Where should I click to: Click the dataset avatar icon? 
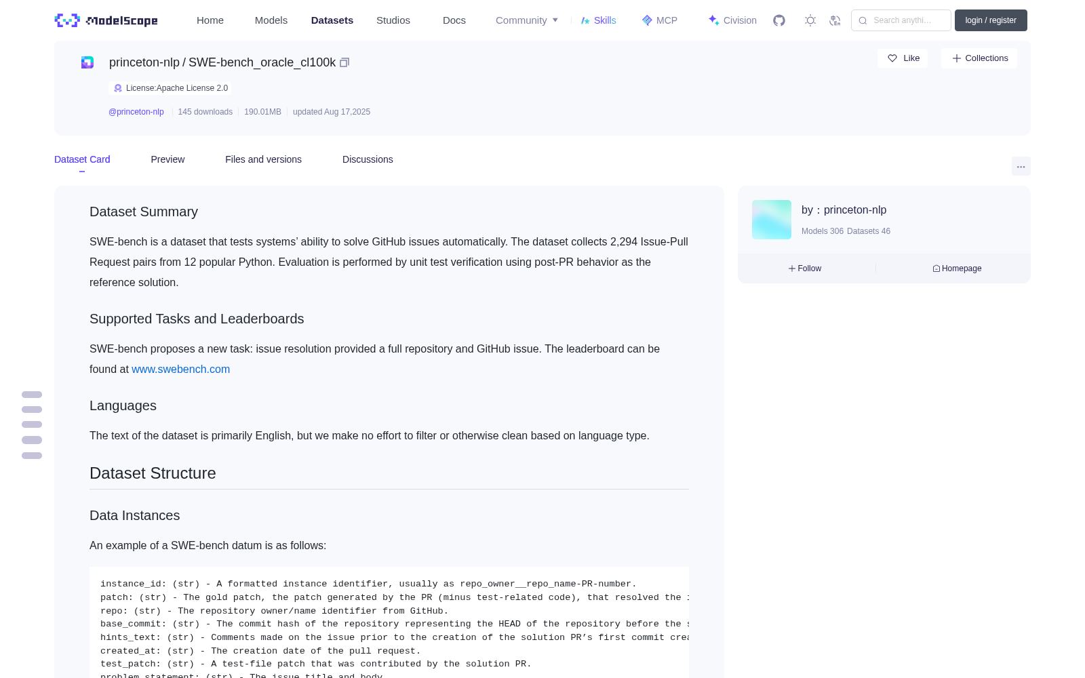[87, 62]
